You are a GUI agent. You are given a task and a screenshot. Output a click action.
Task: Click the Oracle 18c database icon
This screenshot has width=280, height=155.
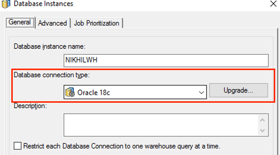pyautogui.click(x=70, y=92)
